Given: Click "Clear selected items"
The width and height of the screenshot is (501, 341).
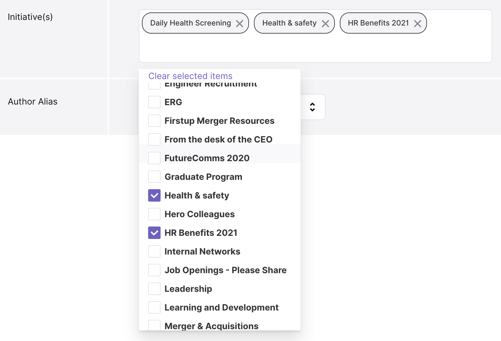Looking at the screenshot, I should 190,76.
